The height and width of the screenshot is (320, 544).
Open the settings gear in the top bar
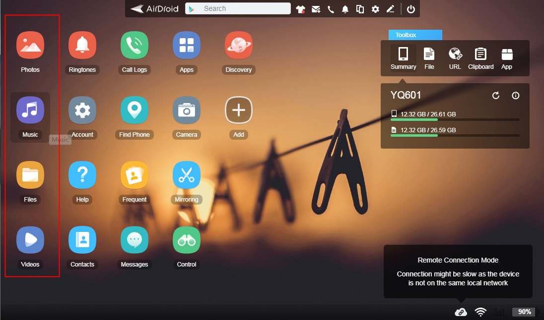[375, 8]
